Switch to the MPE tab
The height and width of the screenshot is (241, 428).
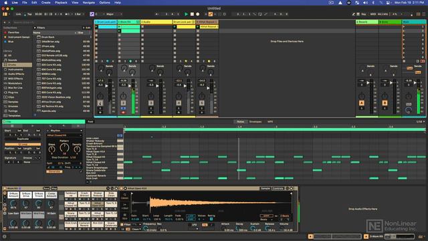coord(270,122)
